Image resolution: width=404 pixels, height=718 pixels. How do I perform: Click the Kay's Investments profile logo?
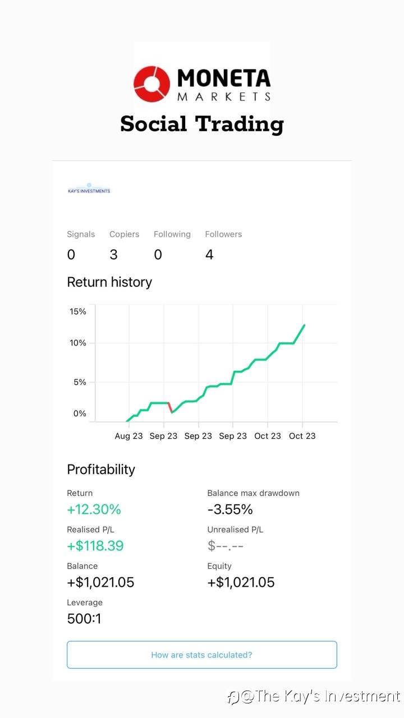pos(89,189)
